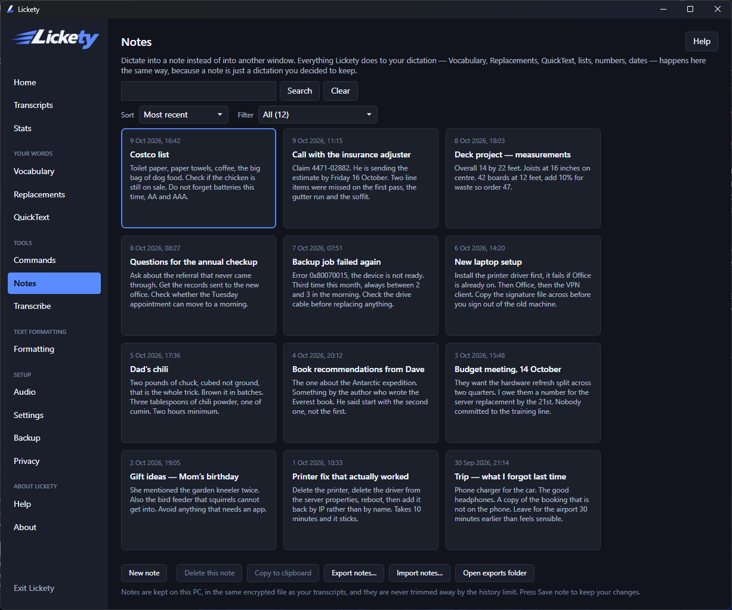The height and width of the screenshot is (610, 732).
Task: Open Vocabulary under Your Words
Action: pos(54,171)
